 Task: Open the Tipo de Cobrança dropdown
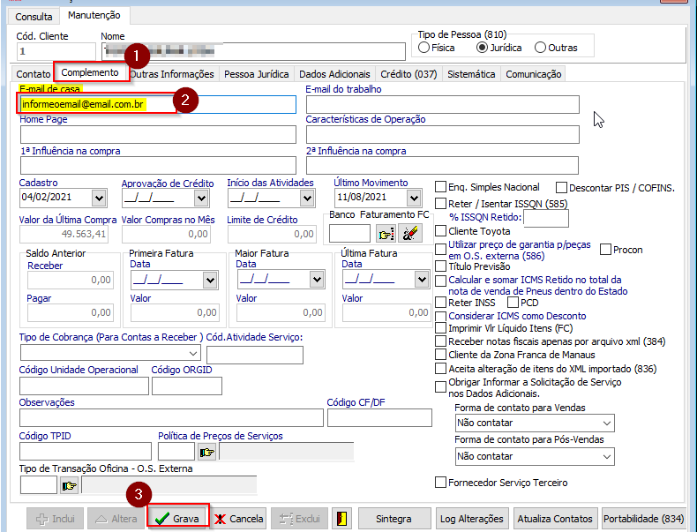193,354
